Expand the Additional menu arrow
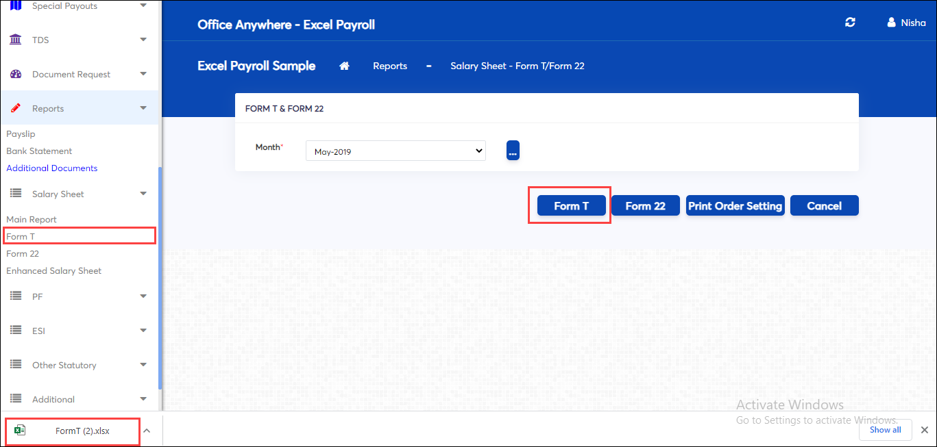This screenshot has height=447, width=937. [143, 399]
